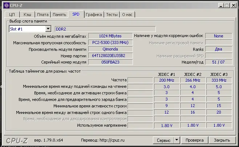The height and width of the screenshot is (147, 239).
Task: Click the JEDEC #3 1.80 V voltage
Action: tap(219, 125)
